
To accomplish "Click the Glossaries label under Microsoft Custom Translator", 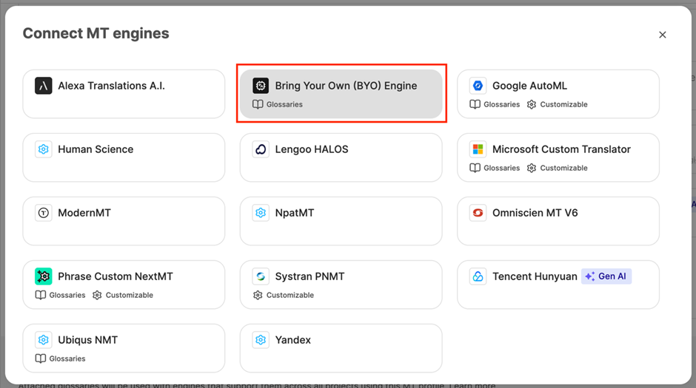I will 501,169.
